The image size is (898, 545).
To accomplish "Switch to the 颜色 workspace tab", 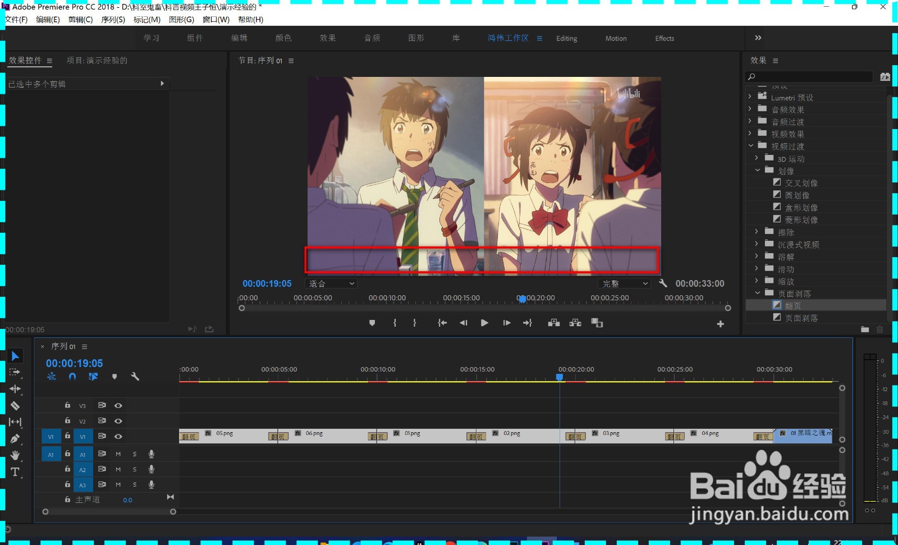I will pyautogui.click(x=283, y=38).
